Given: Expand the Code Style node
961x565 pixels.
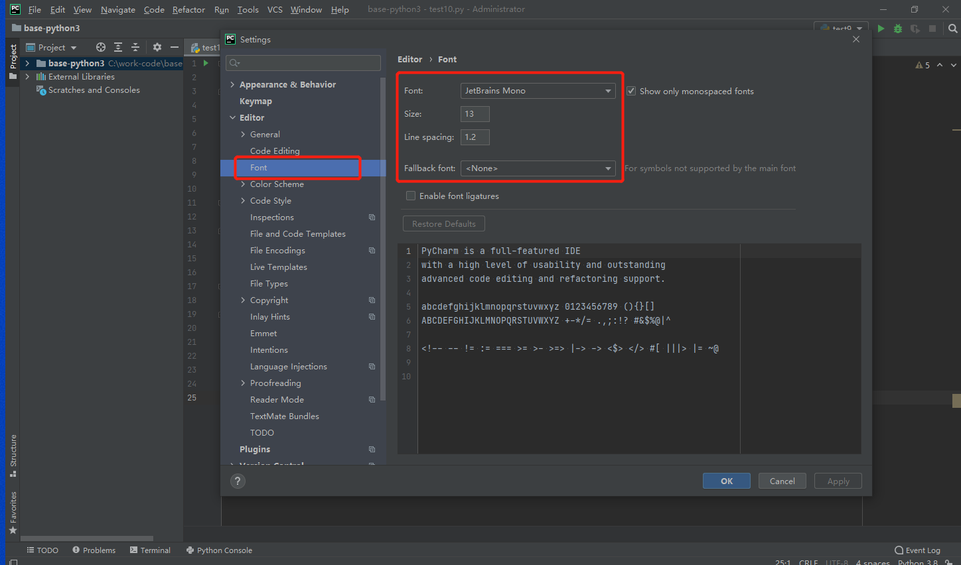Looking at the screenshot, I should pos(243,201).
